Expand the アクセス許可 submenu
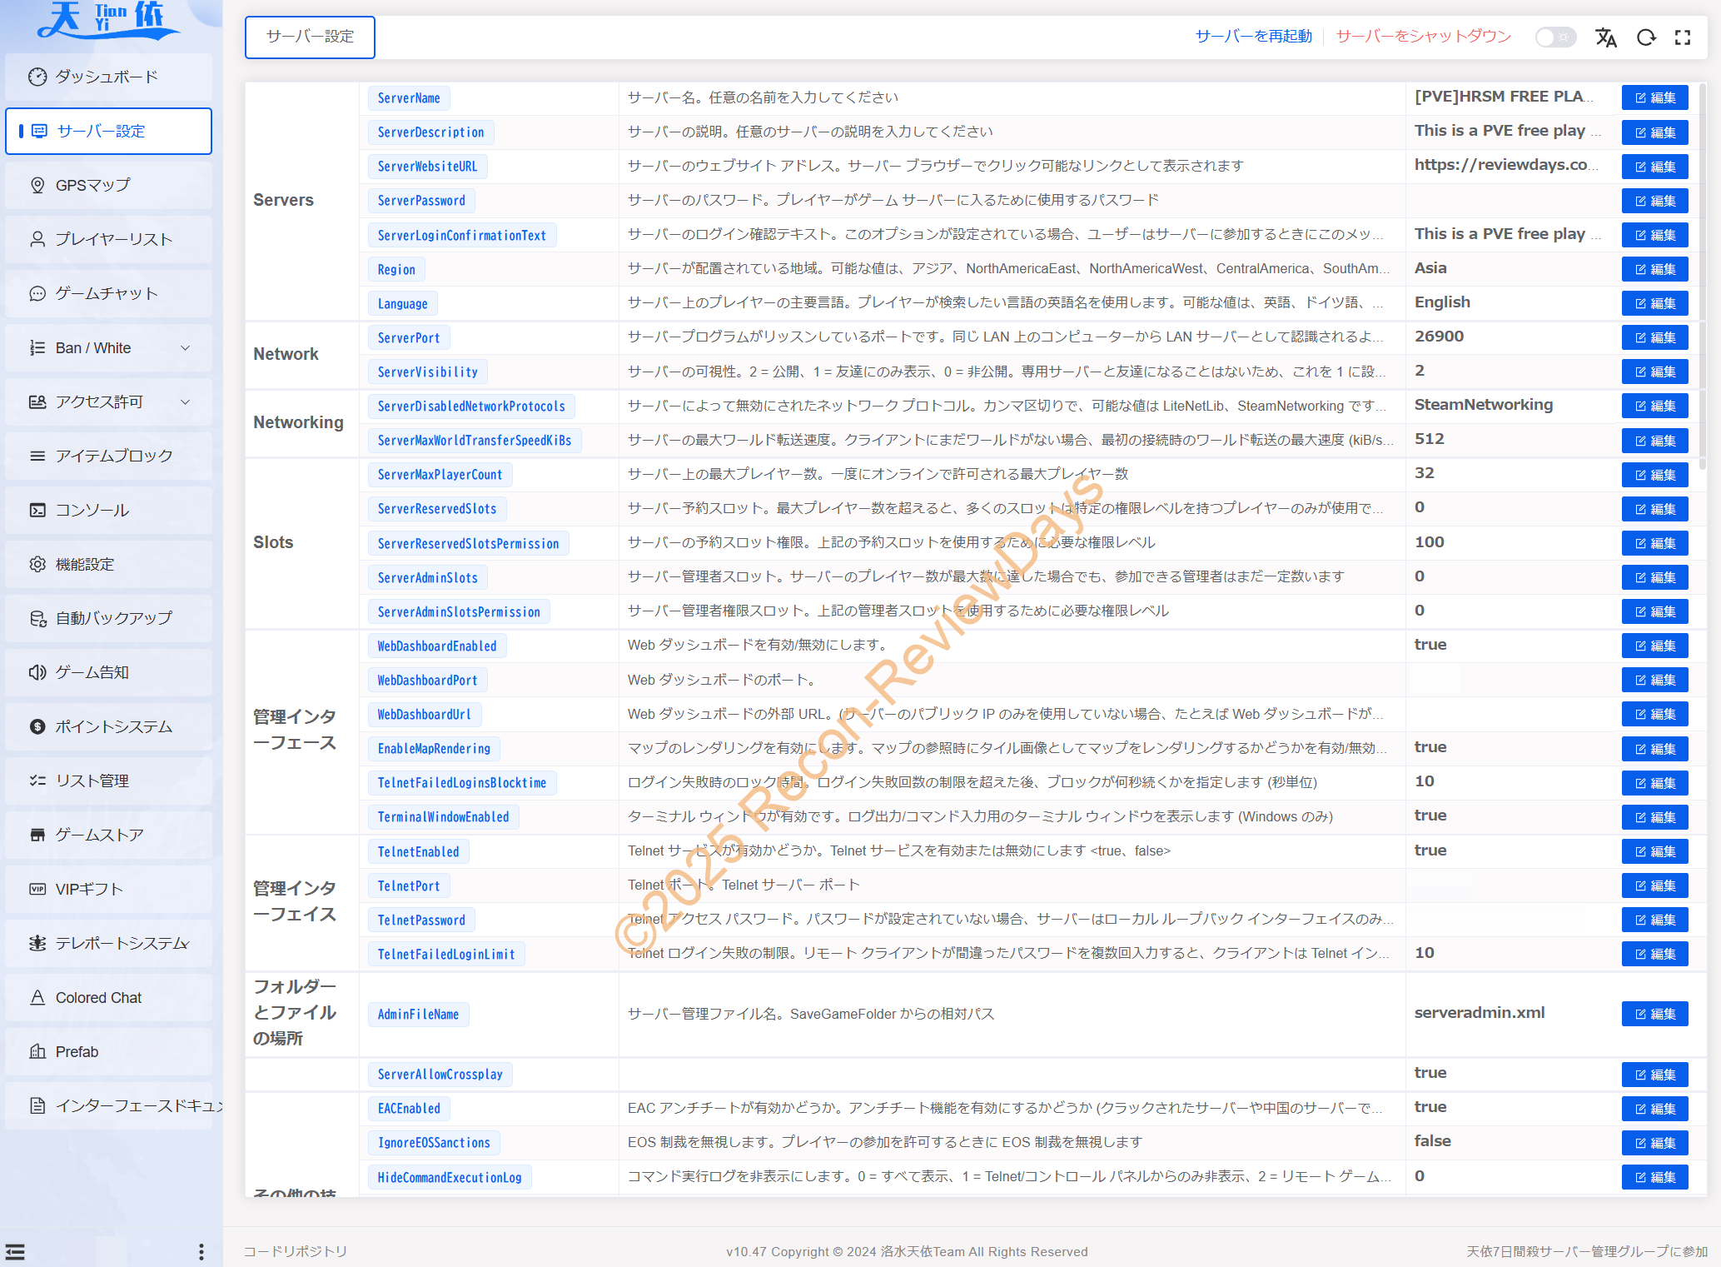1721x1267 pixels. [x=185, y=402]
